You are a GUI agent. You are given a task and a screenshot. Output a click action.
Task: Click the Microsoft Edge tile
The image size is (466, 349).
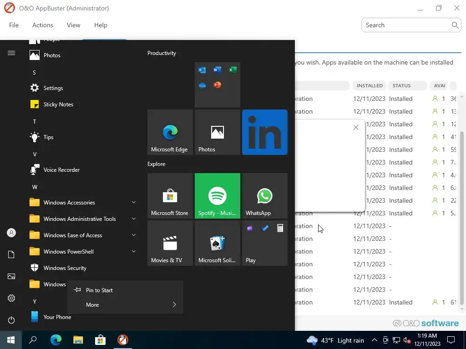[170, 132]
